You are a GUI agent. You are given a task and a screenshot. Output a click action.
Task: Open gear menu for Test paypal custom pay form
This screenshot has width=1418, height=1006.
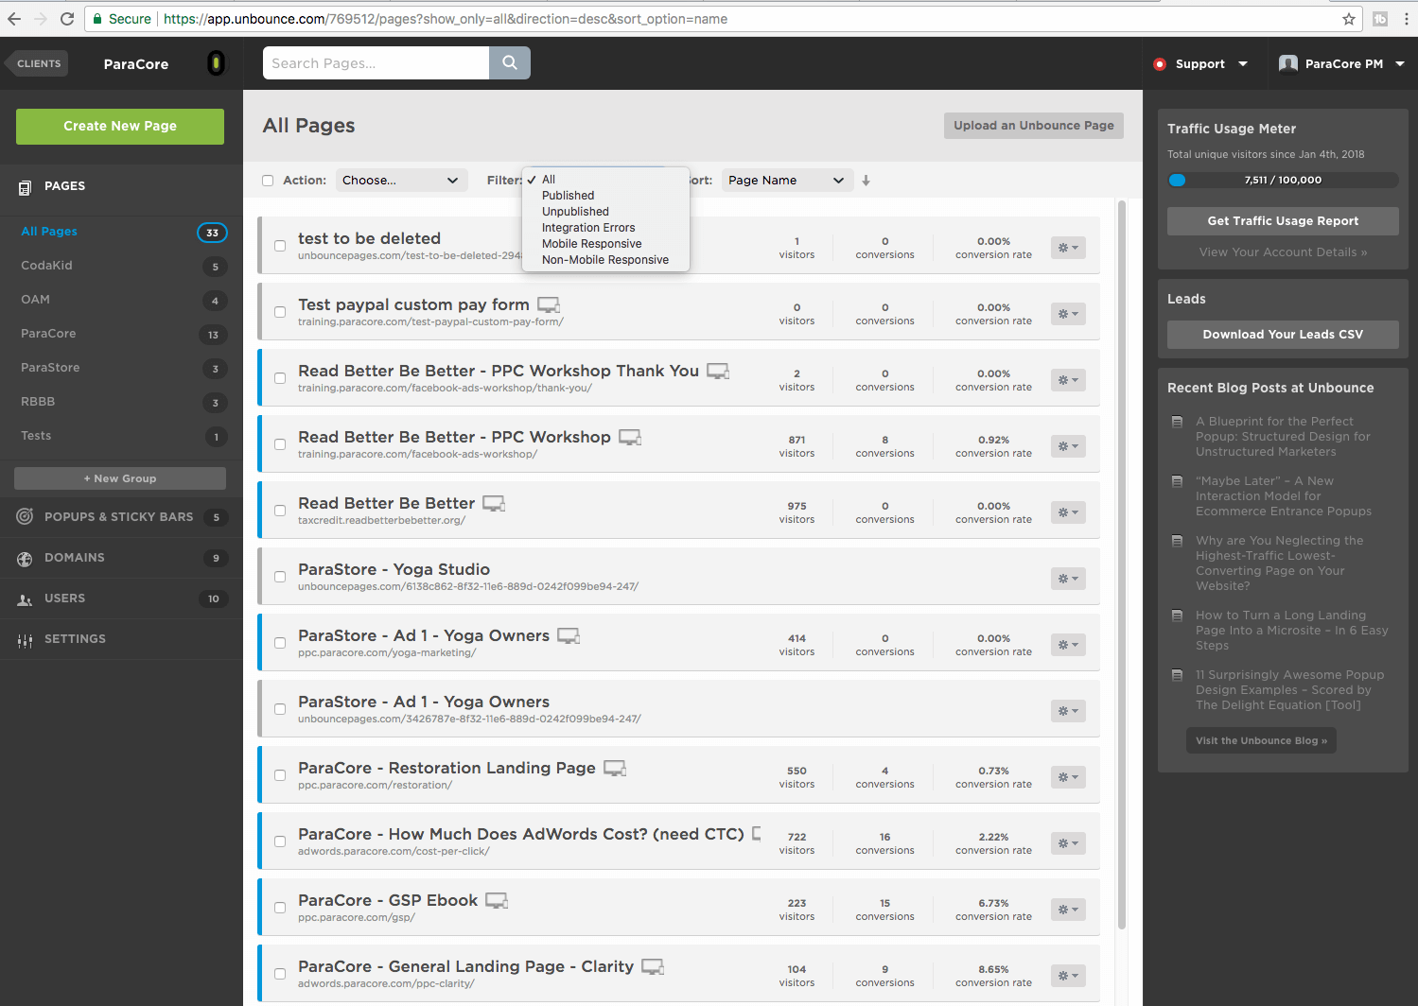tap(1068, 314)
